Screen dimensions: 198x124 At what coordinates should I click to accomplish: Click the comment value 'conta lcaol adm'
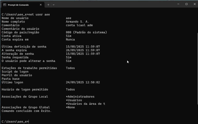(x=79, y=25)
